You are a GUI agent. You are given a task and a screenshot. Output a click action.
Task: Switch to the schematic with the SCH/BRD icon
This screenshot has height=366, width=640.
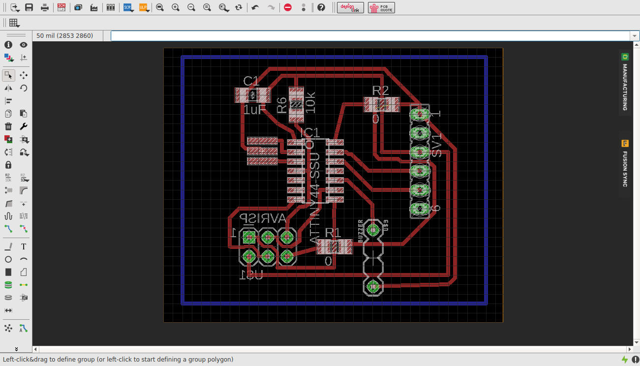click(61, 7)
